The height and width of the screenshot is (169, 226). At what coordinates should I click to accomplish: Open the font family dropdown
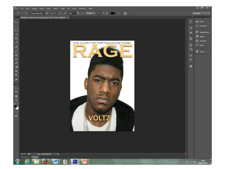coord(46,13)
